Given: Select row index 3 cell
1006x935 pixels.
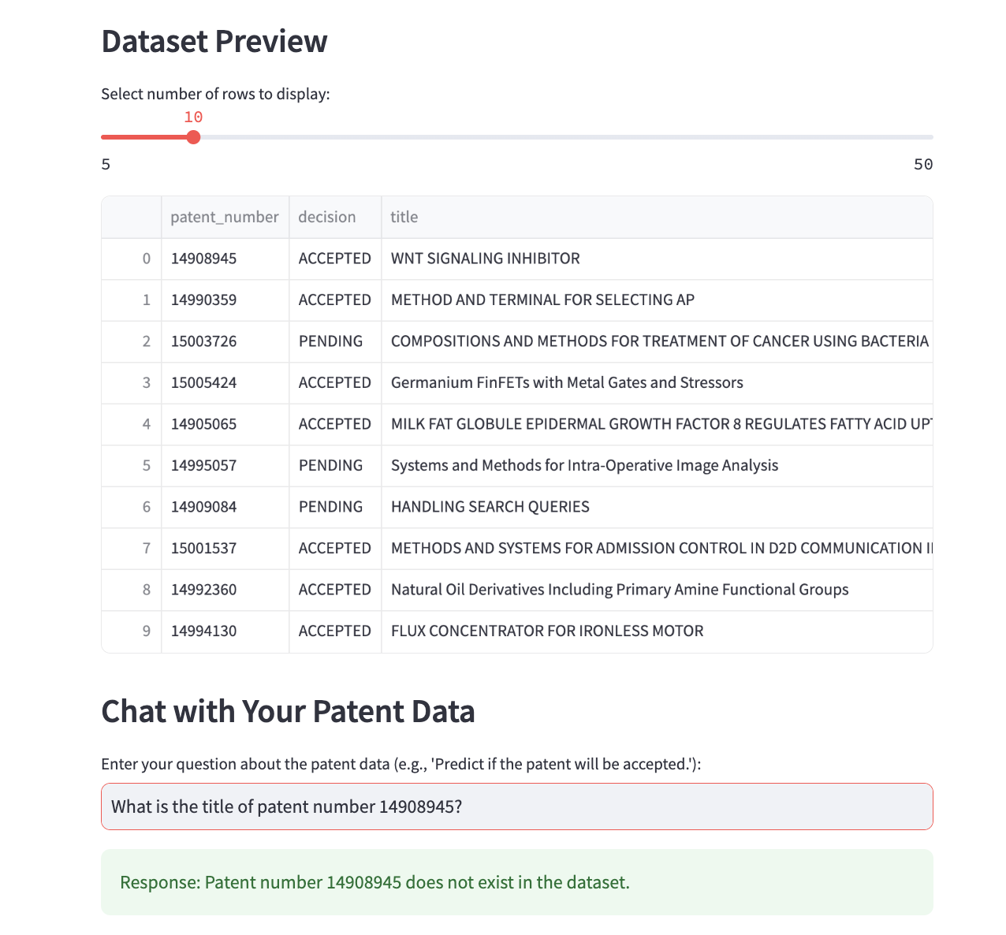Looking at the screenshot, I should [132, 382].
